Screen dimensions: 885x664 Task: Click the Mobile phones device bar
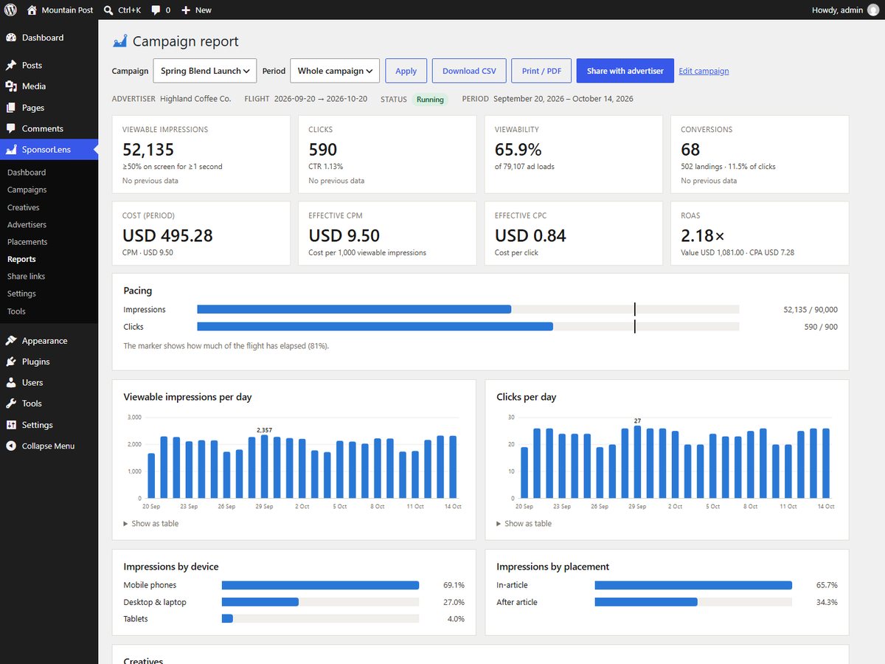pyautogui.click(x=320, y=585)
